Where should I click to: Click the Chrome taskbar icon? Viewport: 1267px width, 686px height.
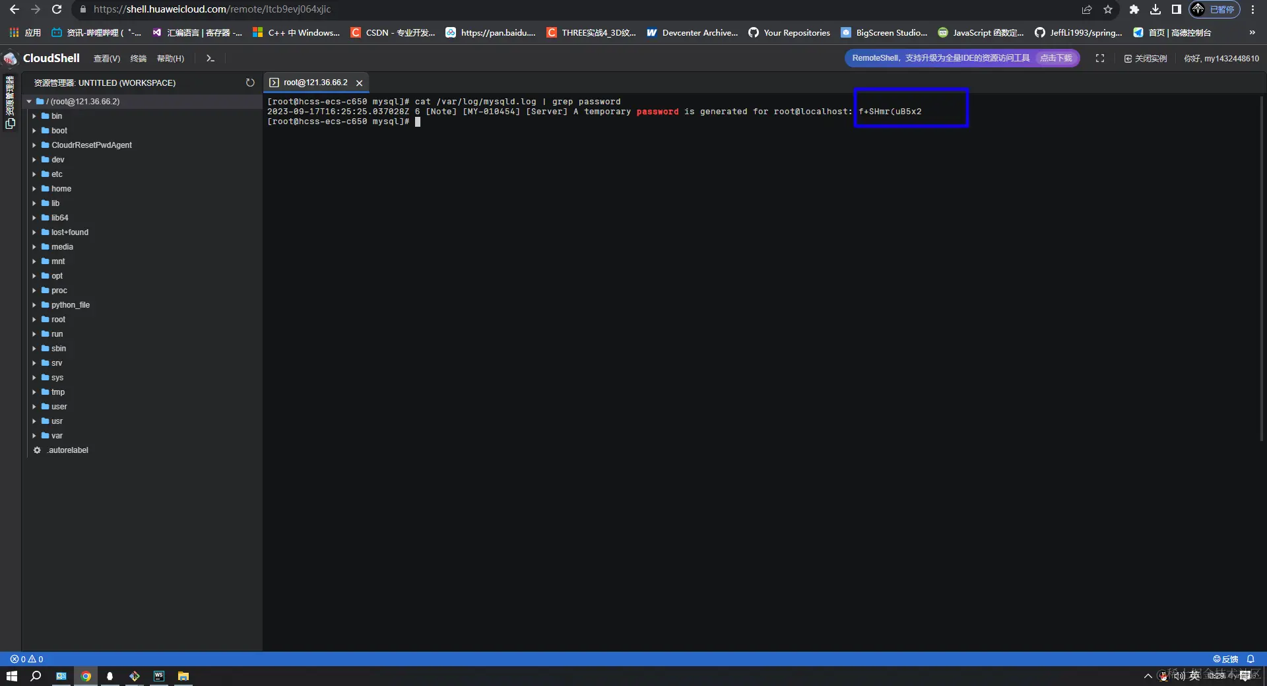(x=86, y=676)
